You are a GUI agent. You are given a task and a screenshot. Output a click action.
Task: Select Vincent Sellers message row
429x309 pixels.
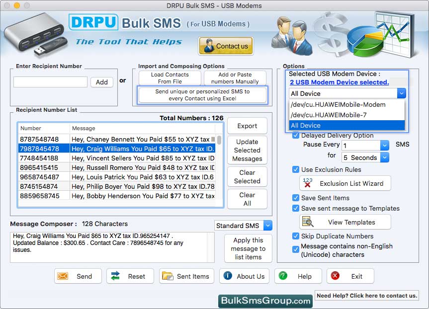tap(117, 158)
